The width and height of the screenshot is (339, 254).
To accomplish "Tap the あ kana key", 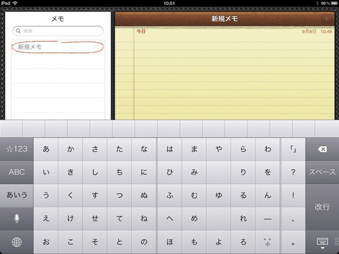I will (x=46, y=149).
